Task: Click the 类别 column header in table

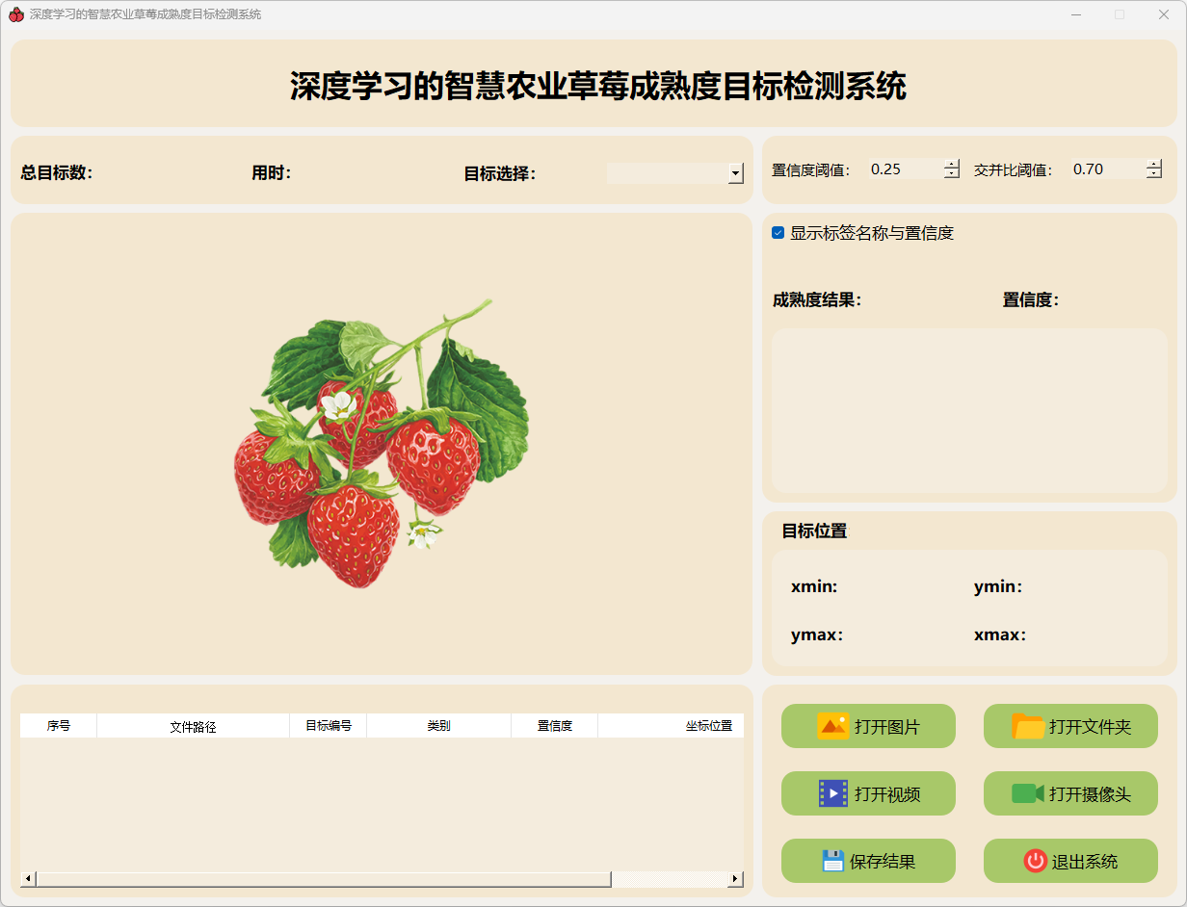Action: [438, 726]
